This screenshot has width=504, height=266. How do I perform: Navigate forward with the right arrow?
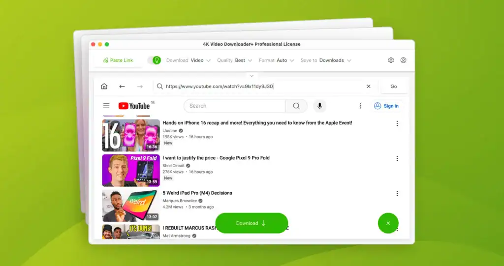(140, 87)
